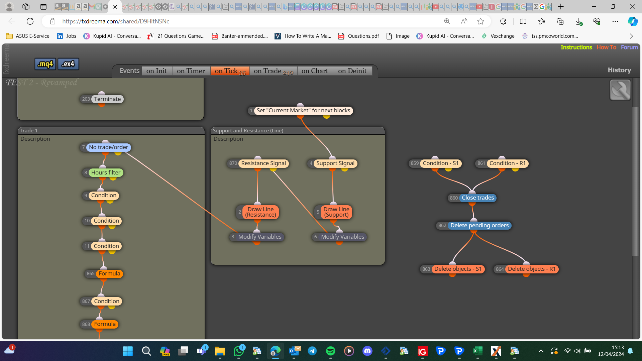Screen dimensions: 642x361
Task: Open the wrench tools panel
Action: 620,90
